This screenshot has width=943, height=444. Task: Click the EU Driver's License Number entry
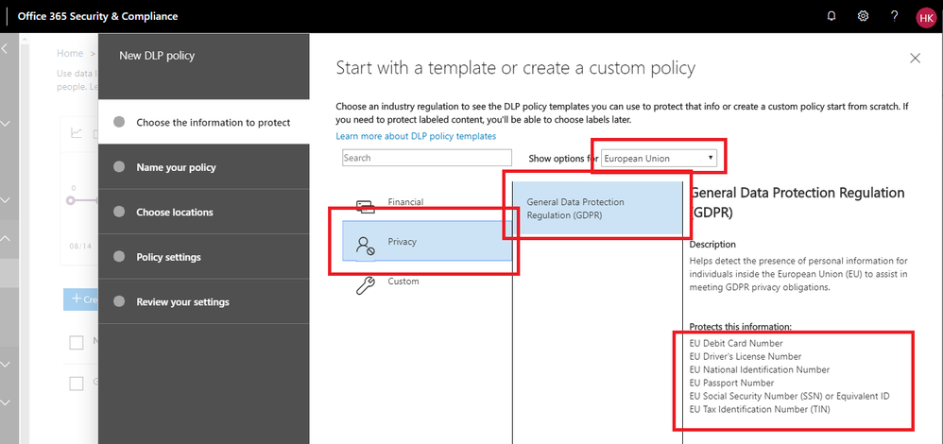746,356
